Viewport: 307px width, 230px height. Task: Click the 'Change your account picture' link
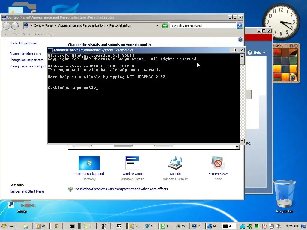(x=28, y=66)
